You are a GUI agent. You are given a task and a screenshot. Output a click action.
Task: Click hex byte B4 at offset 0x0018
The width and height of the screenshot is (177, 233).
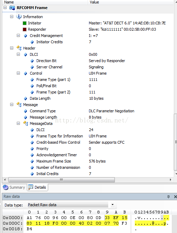(x=29, y=229)
